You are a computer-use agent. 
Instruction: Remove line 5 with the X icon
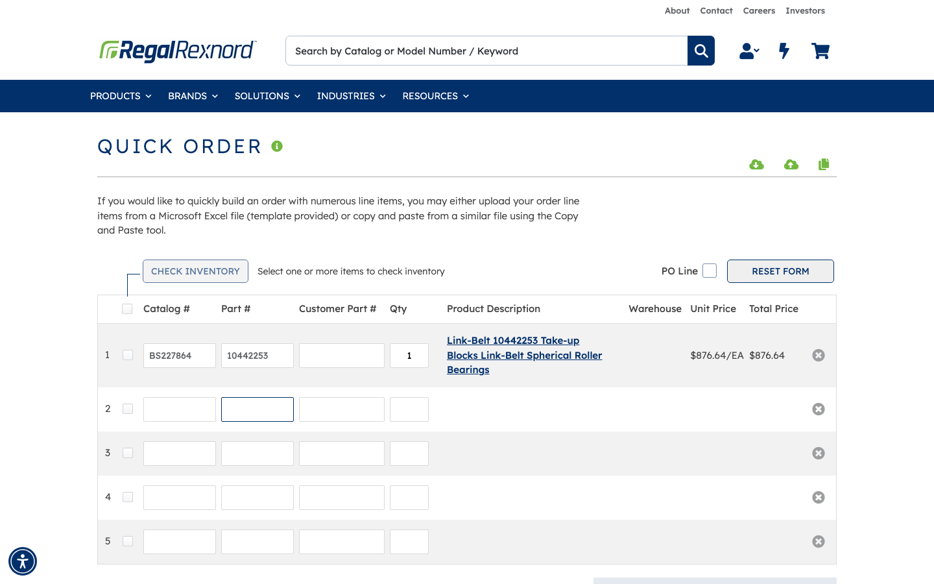point(819,541)
